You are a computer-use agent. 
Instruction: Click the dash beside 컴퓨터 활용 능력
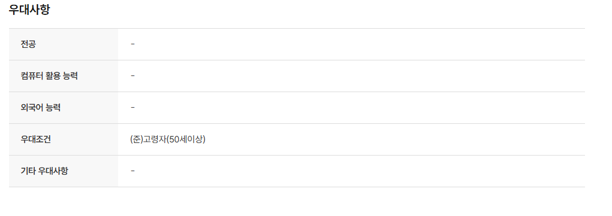(133, 76)
